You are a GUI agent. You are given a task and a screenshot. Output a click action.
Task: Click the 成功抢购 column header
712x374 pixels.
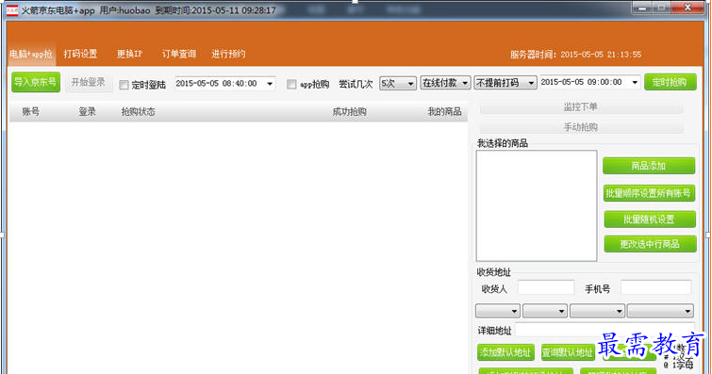pyautogui.click(x=349, y=112)
